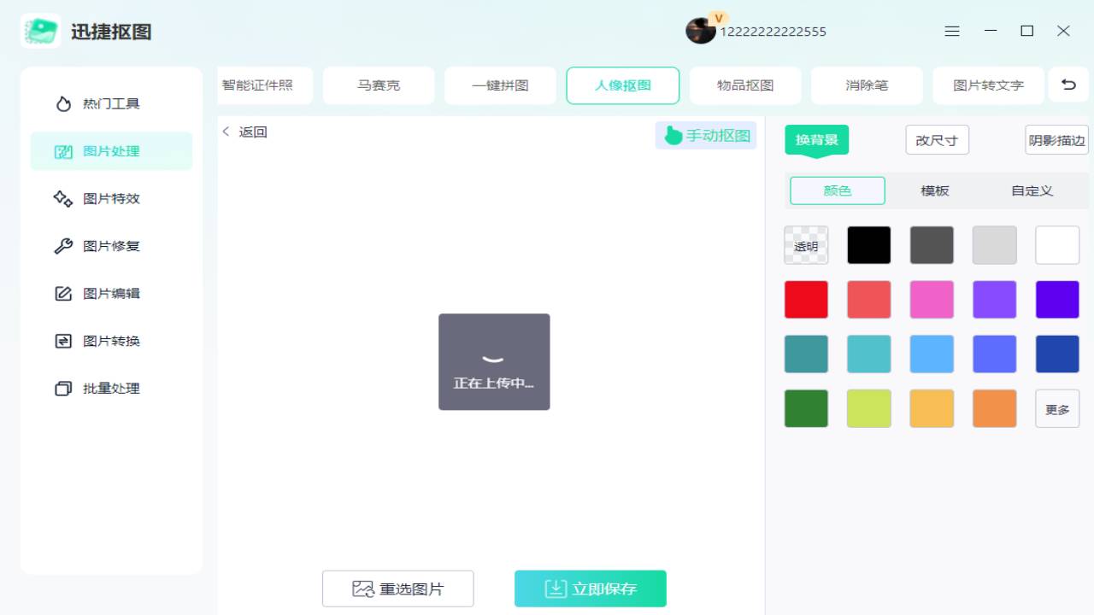Click the undo arrow icon top right
The height and width of the screenshot is (615, 1094).
tap(1068, 85)
